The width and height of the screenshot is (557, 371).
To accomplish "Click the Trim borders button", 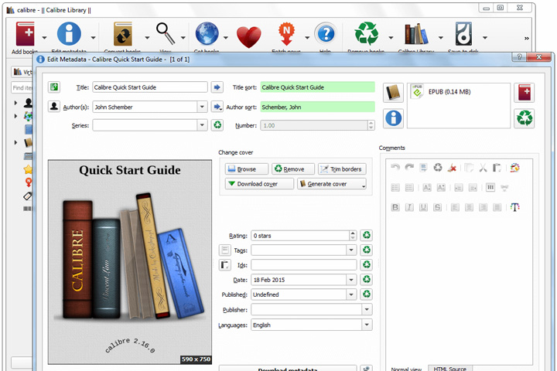I will coord(342,169).
